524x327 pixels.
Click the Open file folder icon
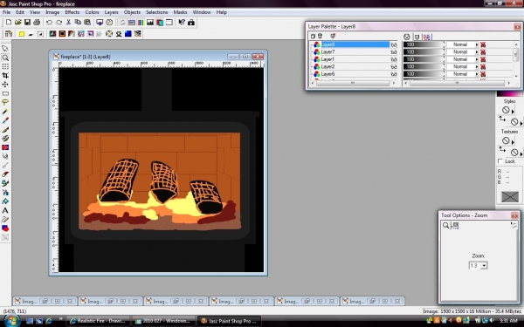pyautogui.click(x=18, y=23)
